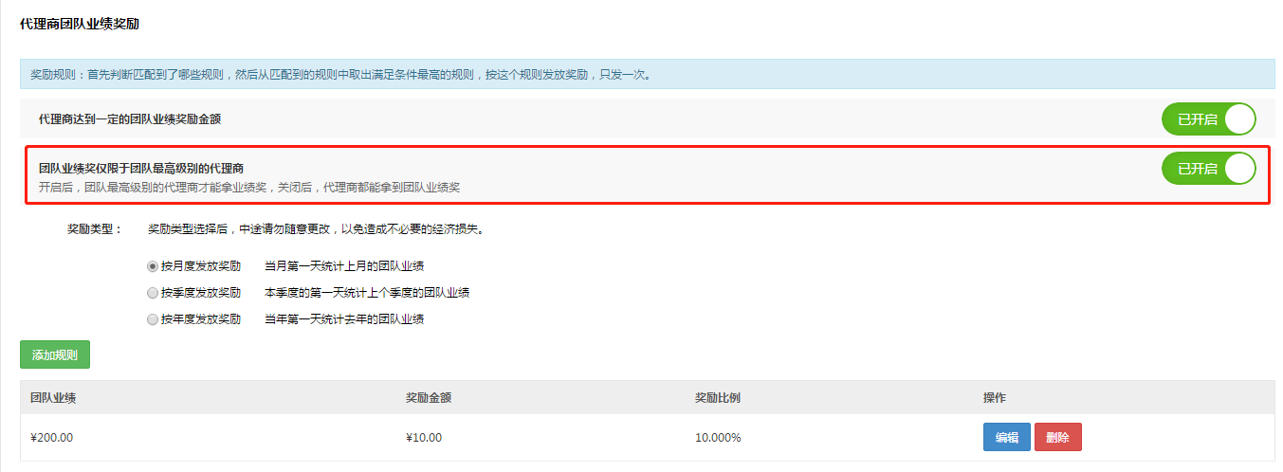Click the red 删除 button
Screen dimensions: 1283x472
[1058, 437]
